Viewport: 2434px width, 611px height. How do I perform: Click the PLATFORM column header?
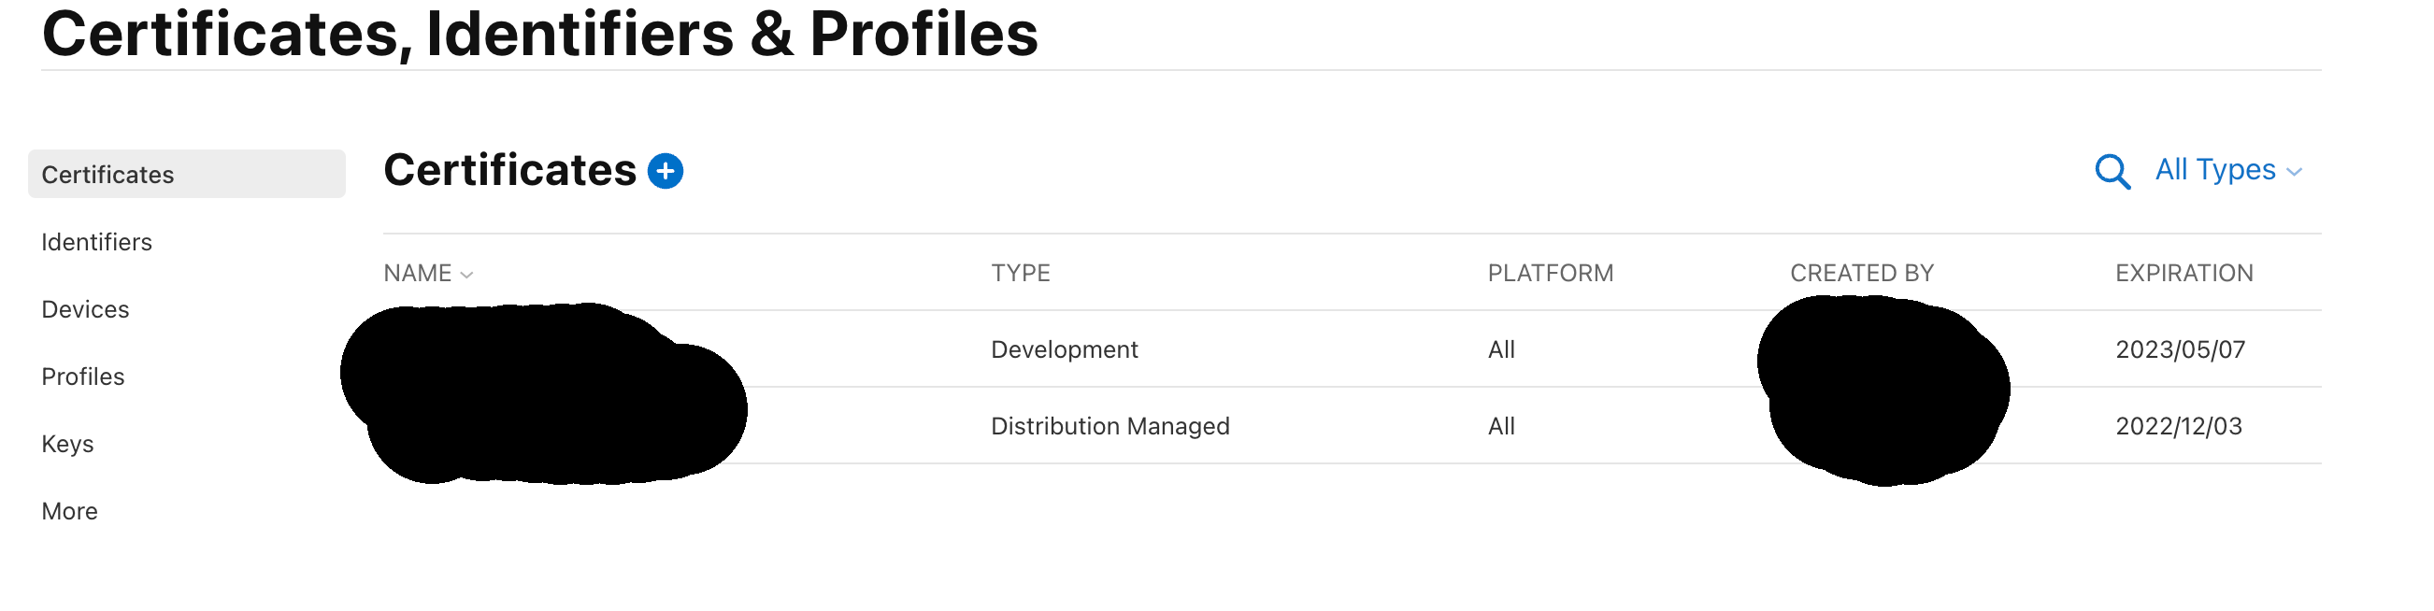tap(1550, 273)
